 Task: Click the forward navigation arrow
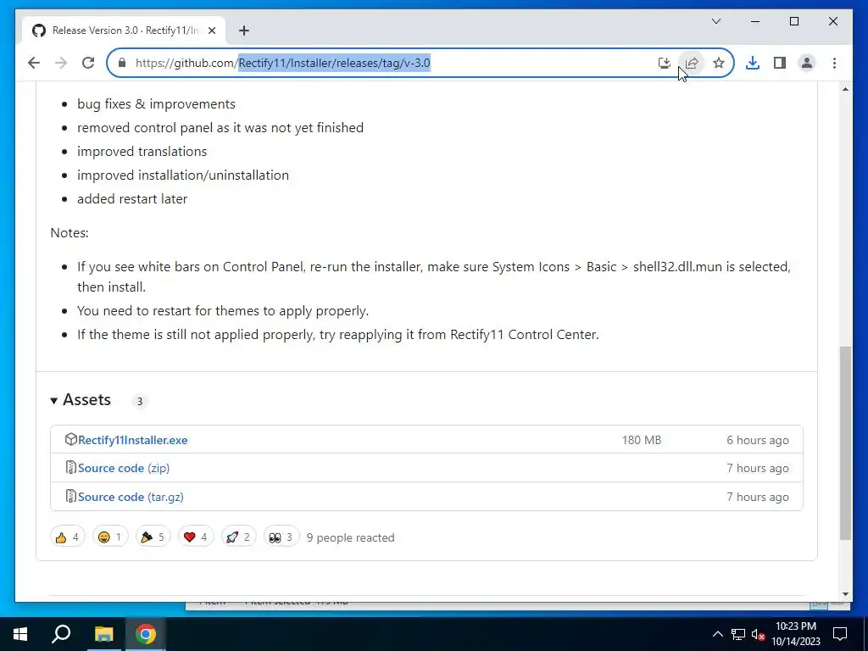61,63
